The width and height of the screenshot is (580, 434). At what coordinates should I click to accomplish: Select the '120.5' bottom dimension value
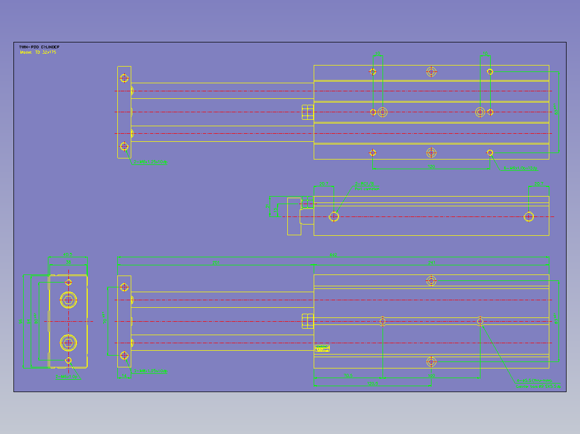[372, 384]
